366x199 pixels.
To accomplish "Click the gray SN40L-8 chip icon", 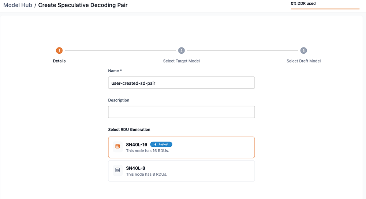I will (x=117, y=170).
